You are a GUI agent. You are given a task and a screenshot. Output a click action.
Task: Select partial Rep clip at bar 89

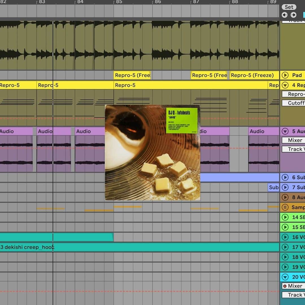pyautogui.click(x=273, y=85)
